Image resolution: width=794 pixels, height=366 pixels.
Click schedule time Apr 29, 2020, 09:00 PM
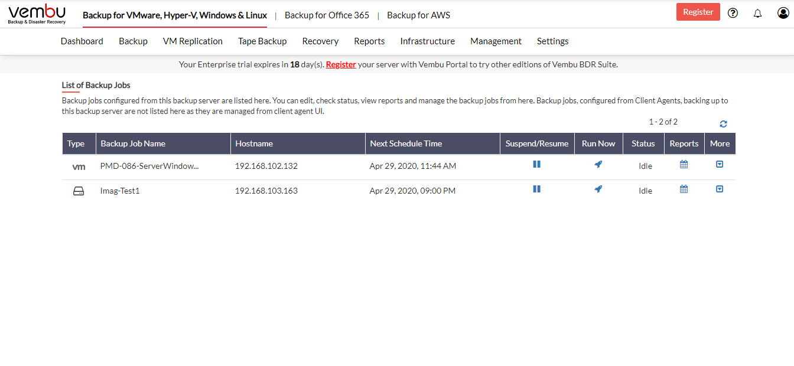point(412,191)
